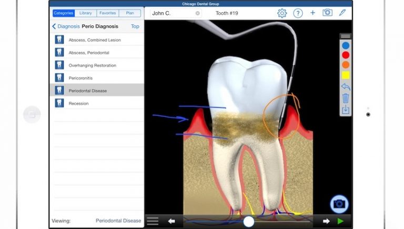This screenshot has height=229, width=404.
Task: Open the Plan tab
Action: pos(129,13)
